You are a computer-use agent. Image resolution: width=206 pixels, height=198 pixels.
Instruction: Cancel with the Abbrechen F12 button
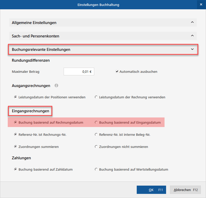pyautogui.click(x=185, y=190)
